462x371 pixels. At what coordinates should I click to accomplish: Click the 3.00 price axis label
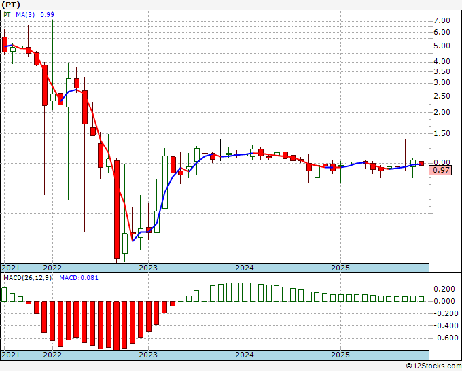click(x=442, y=82)
